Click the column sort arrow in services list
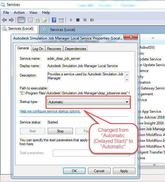The image size is (165, 182). click(x=153, y=38)
